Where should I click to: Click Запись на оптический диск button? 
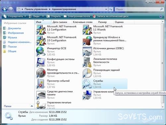[111, 16]
